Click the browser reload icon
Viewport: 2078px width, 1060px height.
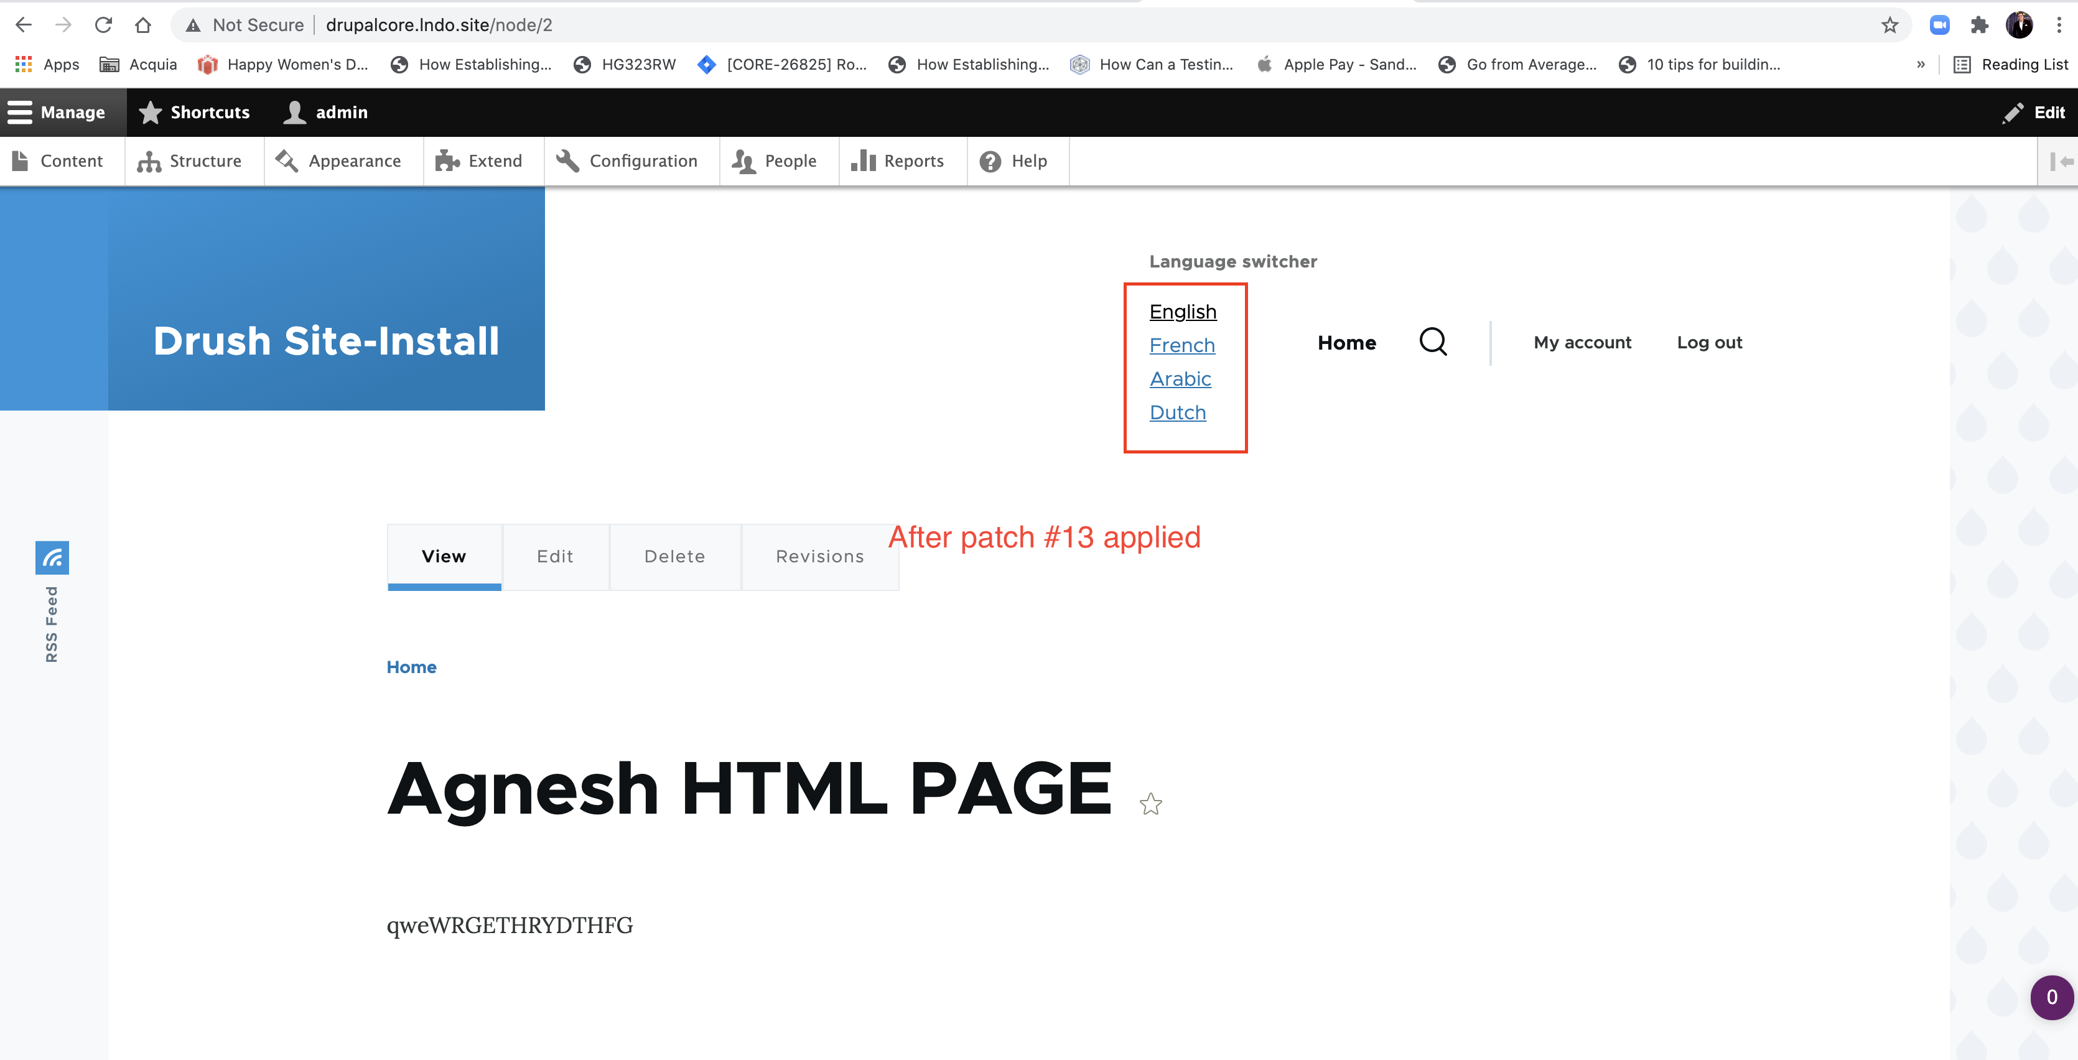[x=103, y=25]
